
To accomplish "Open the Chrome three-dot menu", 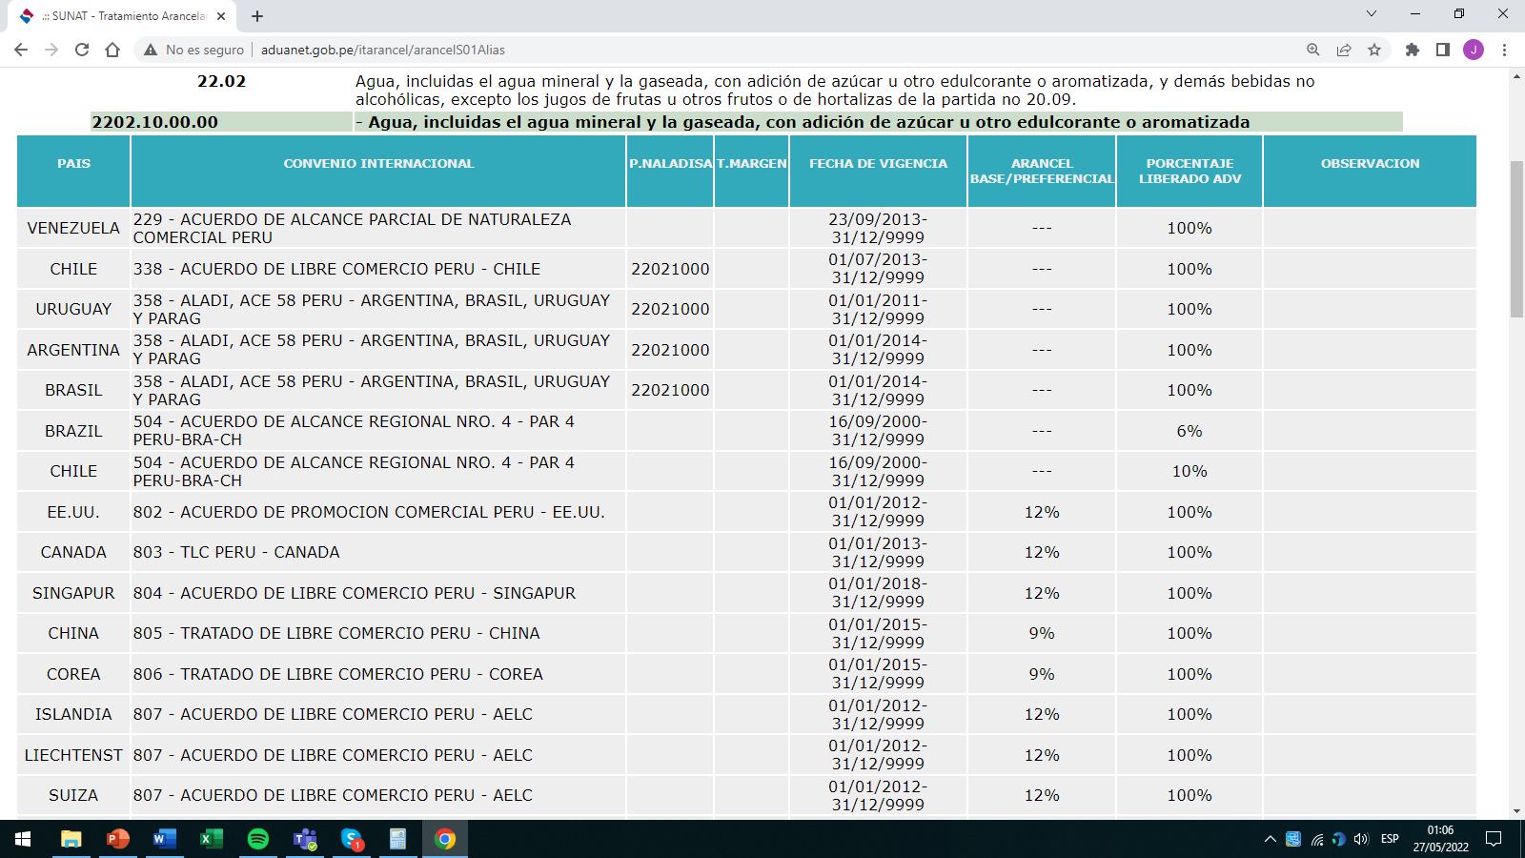I will click(x=1504, y=50).
